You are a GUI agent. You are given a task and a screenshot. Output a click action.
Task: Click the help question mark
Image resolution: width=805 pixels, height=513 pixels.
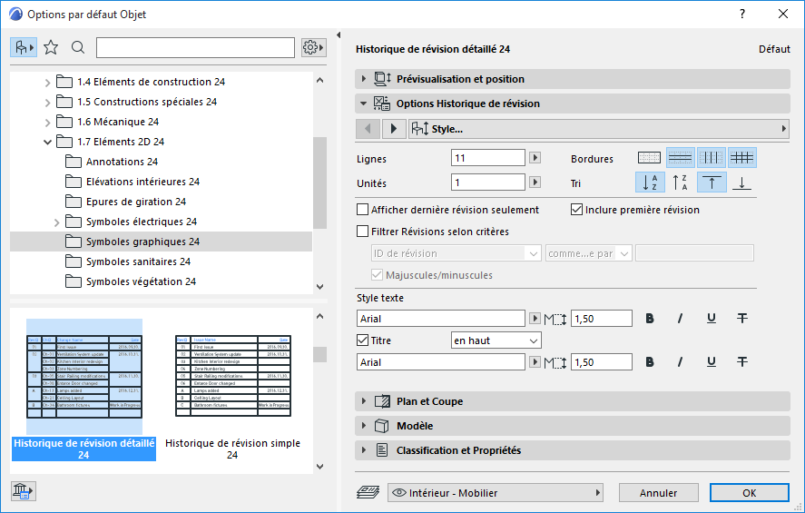[x=741, y=14]
